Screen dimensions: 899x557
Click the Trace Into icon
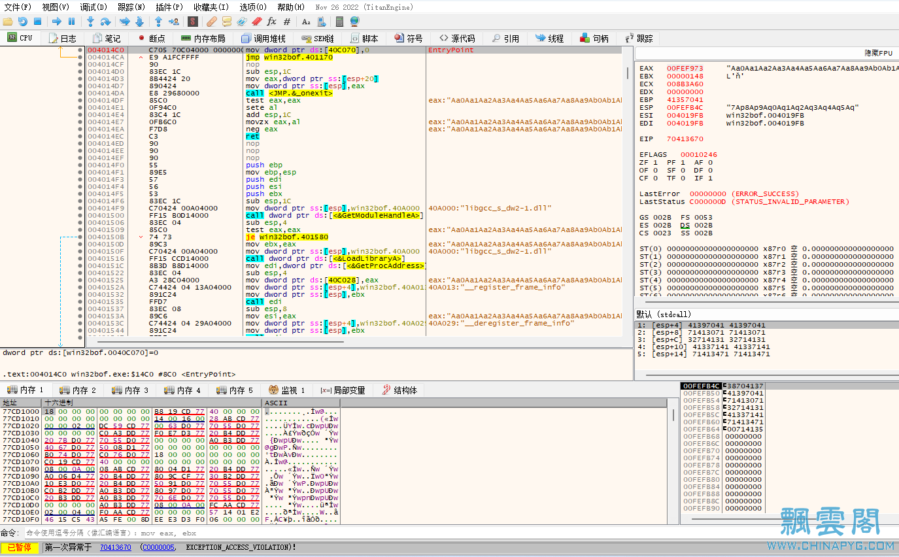pyautogui.click(x=124, y=22)
